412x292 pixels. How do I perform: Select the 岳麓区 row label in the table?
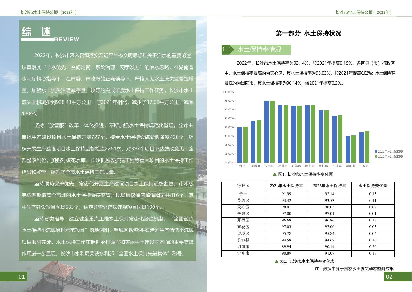243,214
